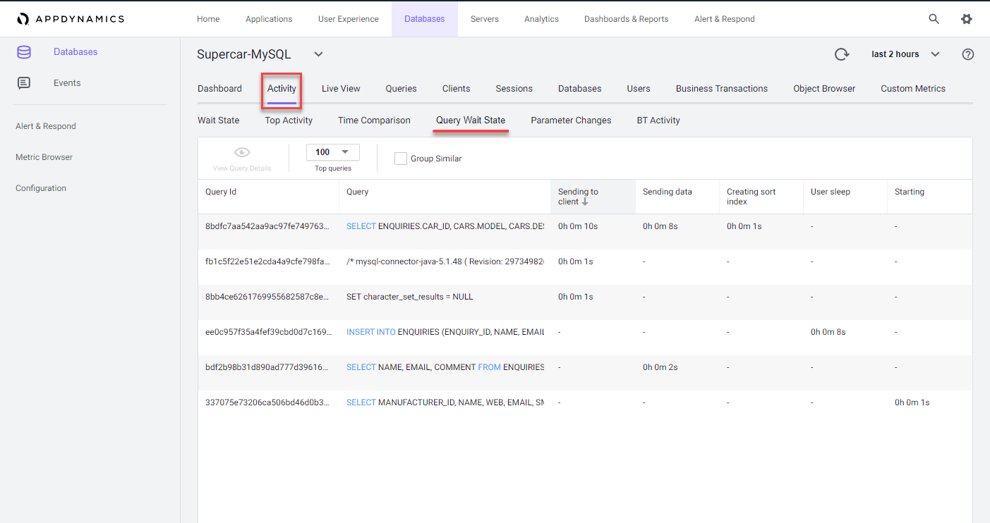Click the SELECT NAME, EMAIL, COMMENT query
Image resolution: width=990 pixels, height=523 pixels.
pyautogui.click(x=445, y=367)
